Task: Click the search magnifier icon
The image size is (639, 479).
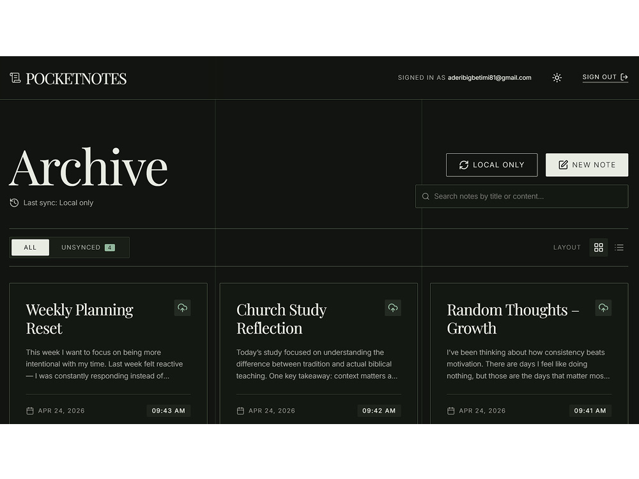Action: 426,196
